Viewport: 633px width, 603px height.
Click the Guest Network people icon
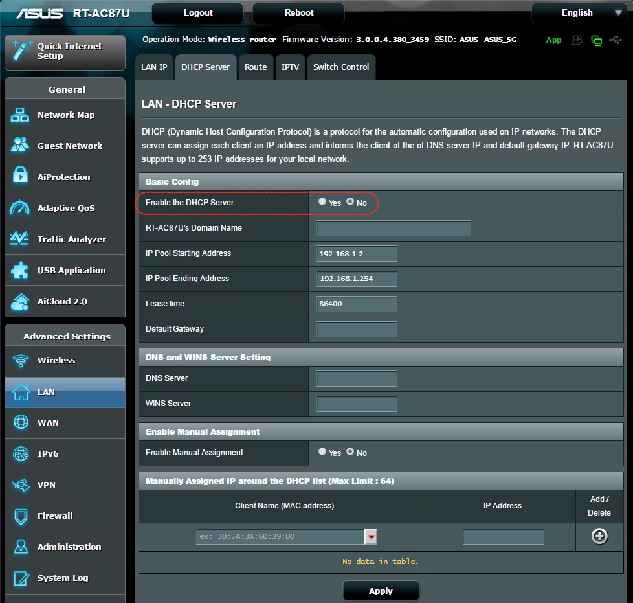(x=20, y=145)
